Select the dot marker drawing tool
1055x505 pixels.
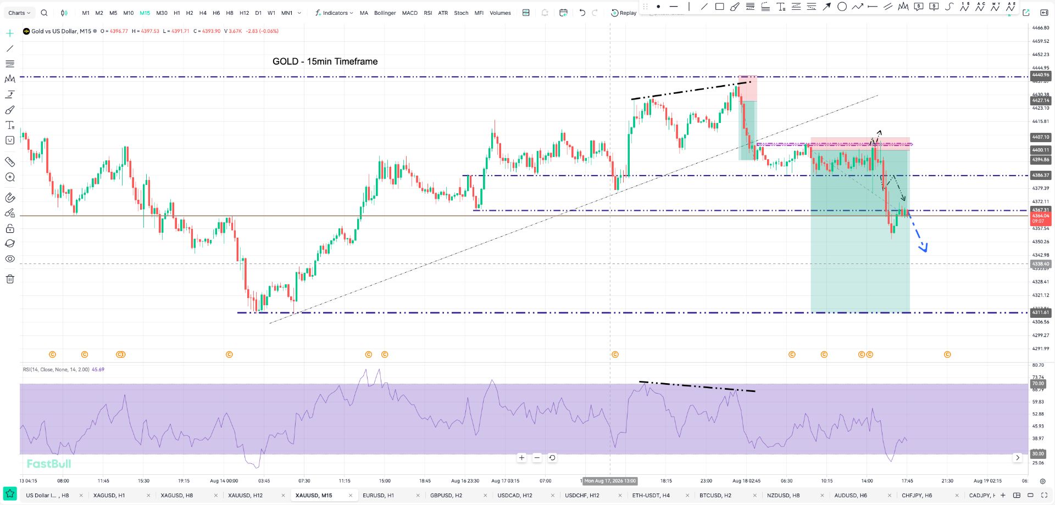(658, 7)
